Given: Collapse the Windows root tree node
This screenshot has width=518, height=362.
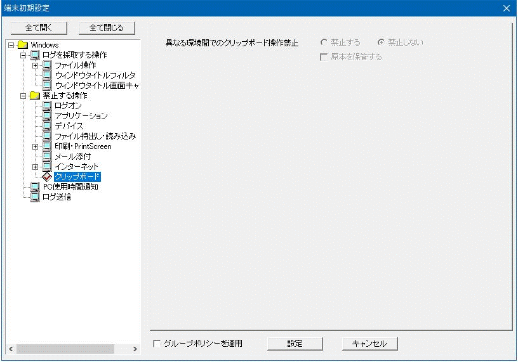Looking at the screenshot, I should pyautogui.click(x=11, y=45).
